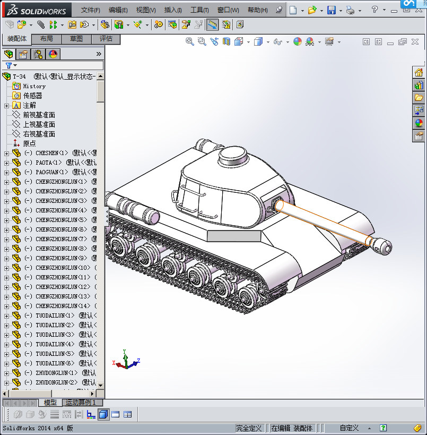Activate the Section View tool

coord(225,41)
